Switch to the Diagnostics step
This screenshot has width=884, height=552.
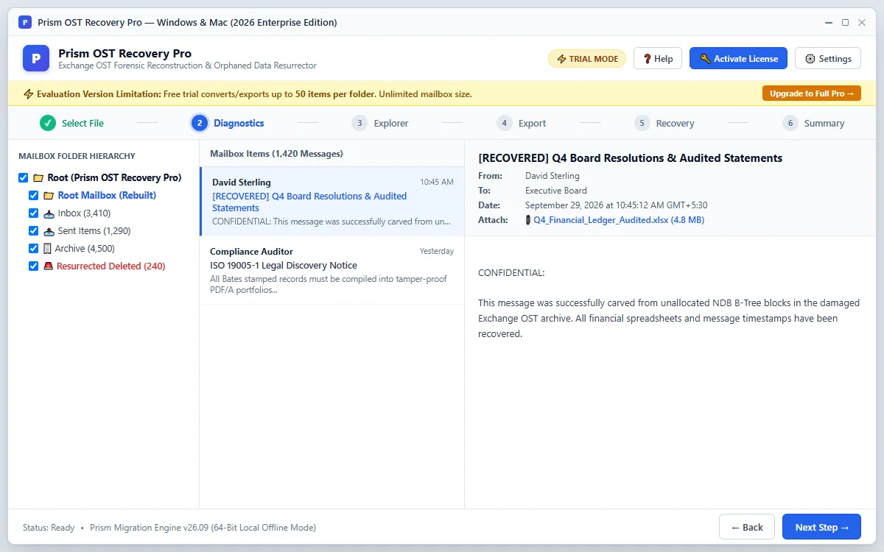click(x=228, y=123)
